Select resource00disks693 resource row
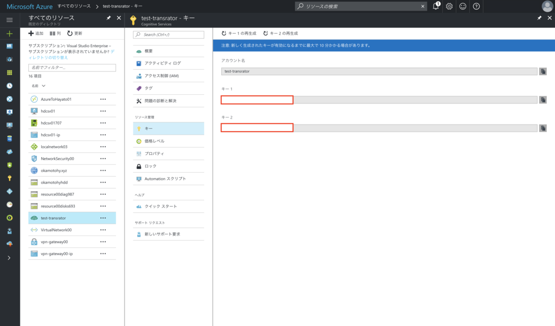The image size is (555, 326). point(72,206)
